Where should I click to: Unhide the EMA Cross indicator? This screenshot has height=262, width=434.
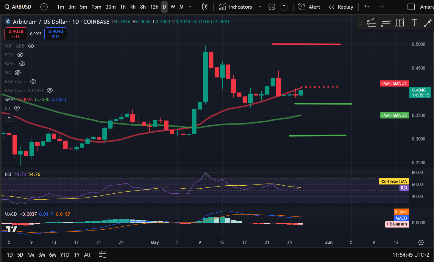[33, 81]
